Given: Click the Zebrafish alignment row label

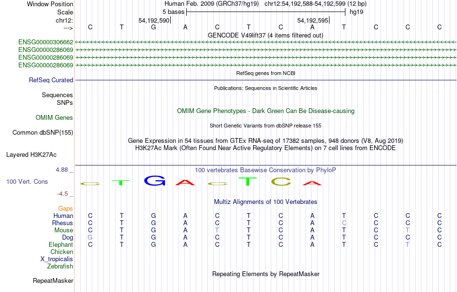Looking at the screenshot, I should 60,266.
